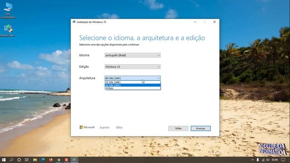Expand the Edição dropdown
The width and height of the screenshot is (290, 163).
(x=133, y=67)
